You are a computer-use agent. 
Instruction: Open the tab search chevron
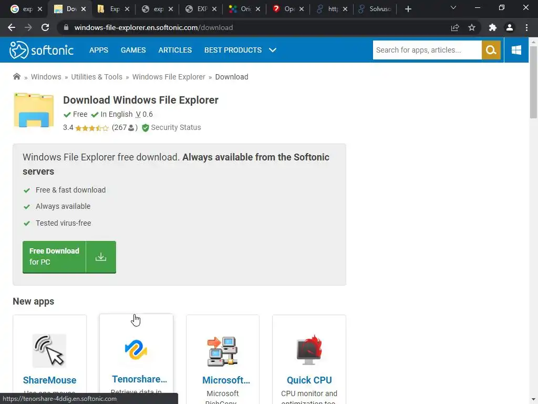point(453,7)
